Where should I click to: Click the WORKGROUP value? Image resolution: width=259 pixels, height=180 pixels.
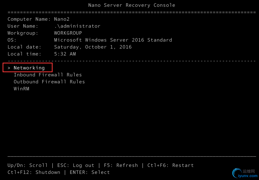click(68, 33)
